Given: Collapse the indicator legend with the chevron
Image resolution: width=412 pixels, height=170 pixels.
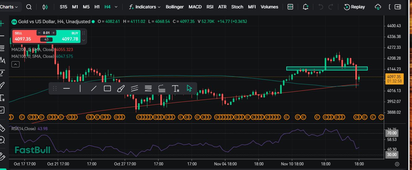Looking at the screenshot, I should pyautogui.click(x=15, y=64).
